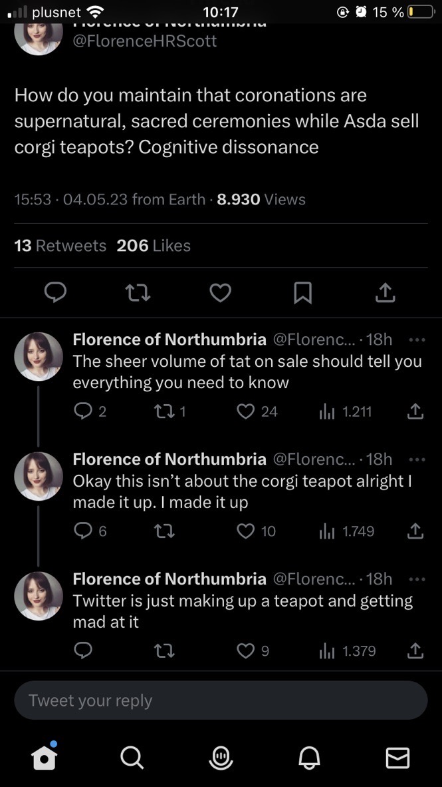442x787 pixels.
Task: Open Notifications bell tab
Action: click(x=309, y=757)
